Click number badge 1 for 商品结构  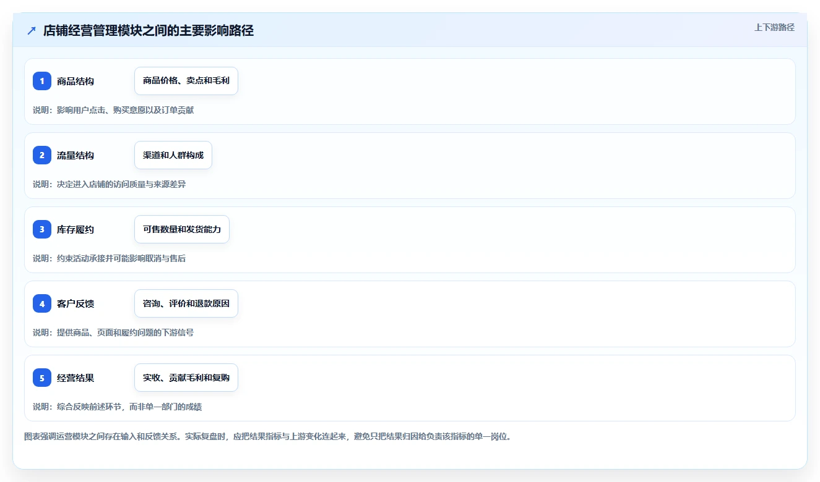click(42, 81)
